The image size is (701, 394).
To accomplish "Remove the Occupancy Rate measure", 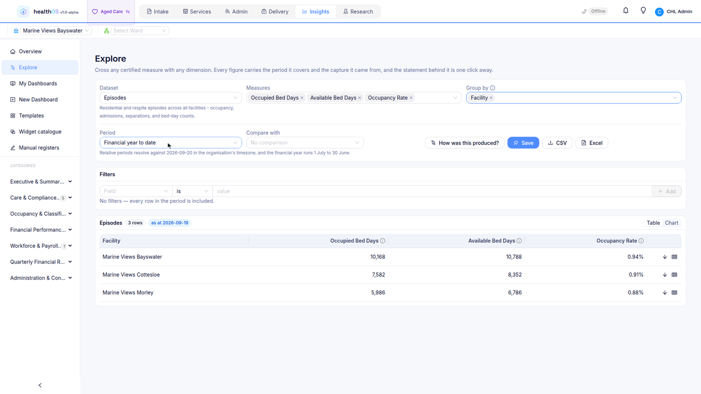I will 411,98.
